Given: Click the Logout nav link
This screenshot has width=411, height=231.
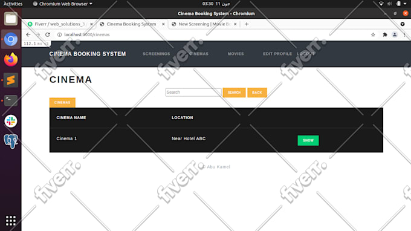Looking at the screenshot, I should [306, 54].
